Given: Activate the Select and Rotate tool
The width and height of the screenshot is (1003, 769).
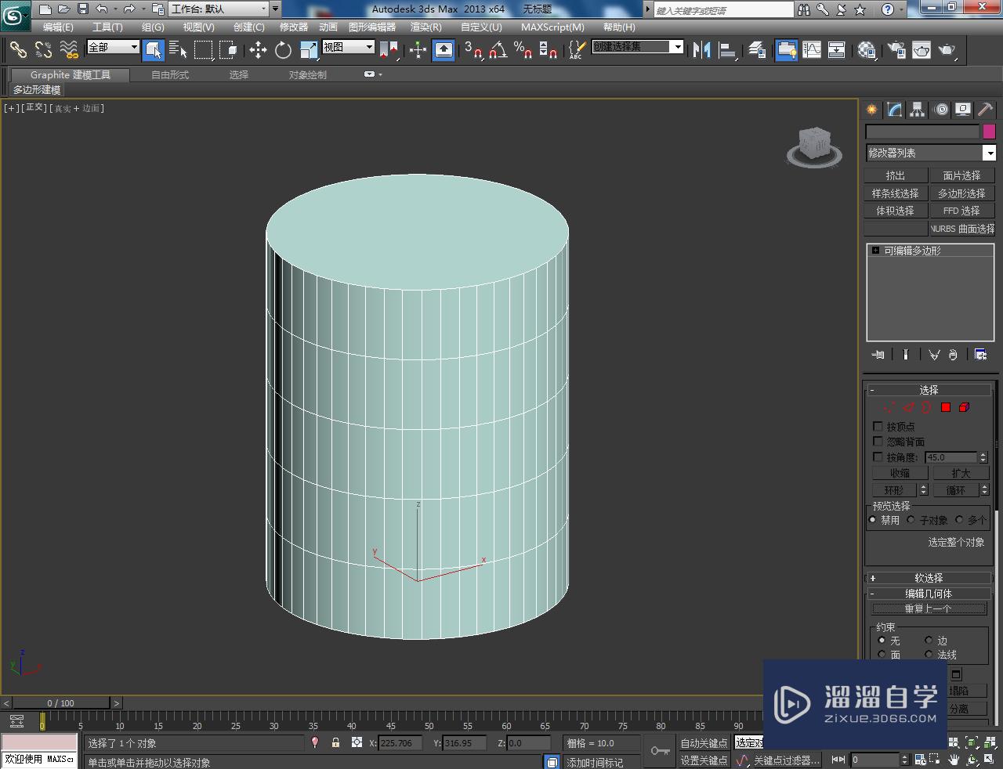Looking at the screenshot, I should click(x=283, y=50).
